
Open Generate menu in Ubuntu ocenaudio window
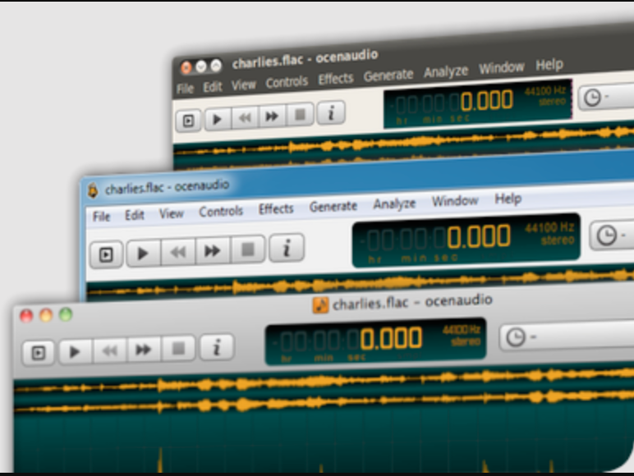point(388,76)
